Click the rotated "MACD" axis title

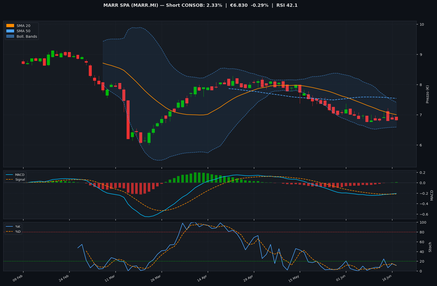(x=431, y=195)
